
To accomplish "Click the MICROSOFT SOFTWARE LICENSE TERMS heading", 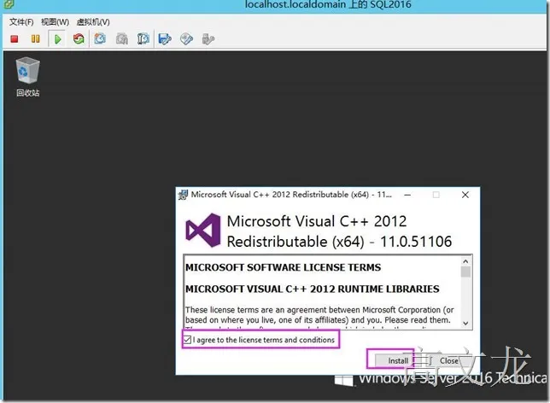I will click(x=283, y=267).
